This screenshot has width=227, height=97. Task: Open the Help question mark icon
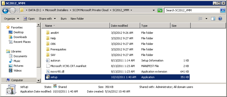[220, 18]
